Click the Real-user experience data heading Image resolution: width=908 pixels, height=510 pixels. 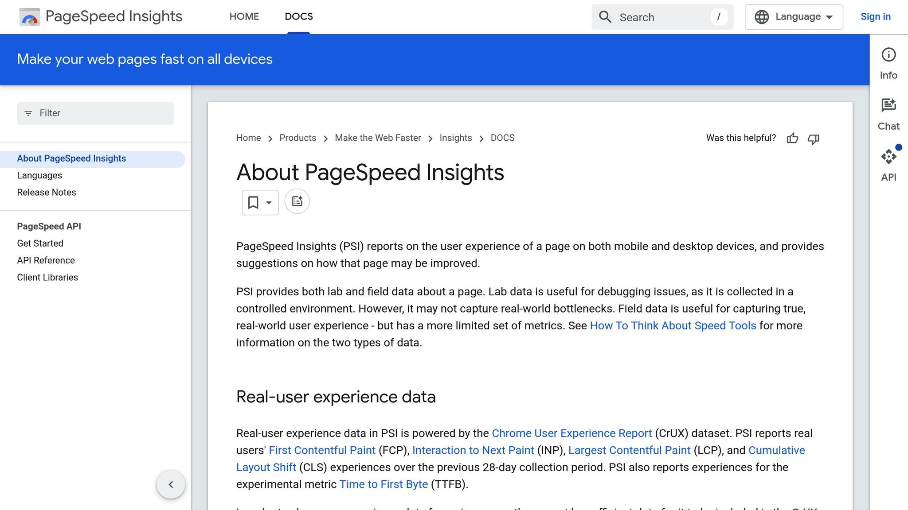coord(336,397)
